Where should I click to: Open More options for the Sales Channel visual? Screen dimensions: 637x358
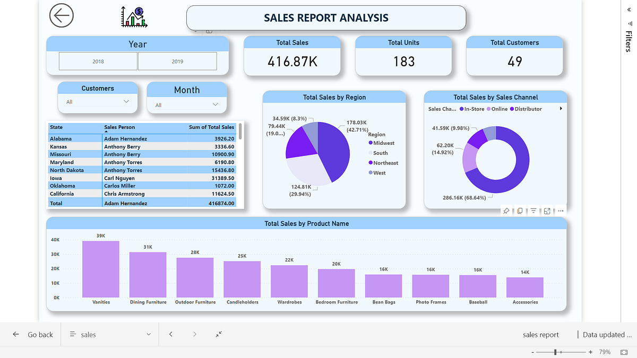[x=560, y=211]
